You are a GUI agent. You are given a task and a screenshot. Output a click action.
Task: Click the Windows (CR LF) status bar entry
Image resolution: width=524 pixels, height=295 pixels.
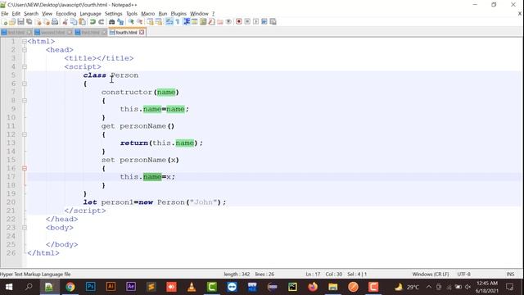pyautogui.click(x=431, y=275)
